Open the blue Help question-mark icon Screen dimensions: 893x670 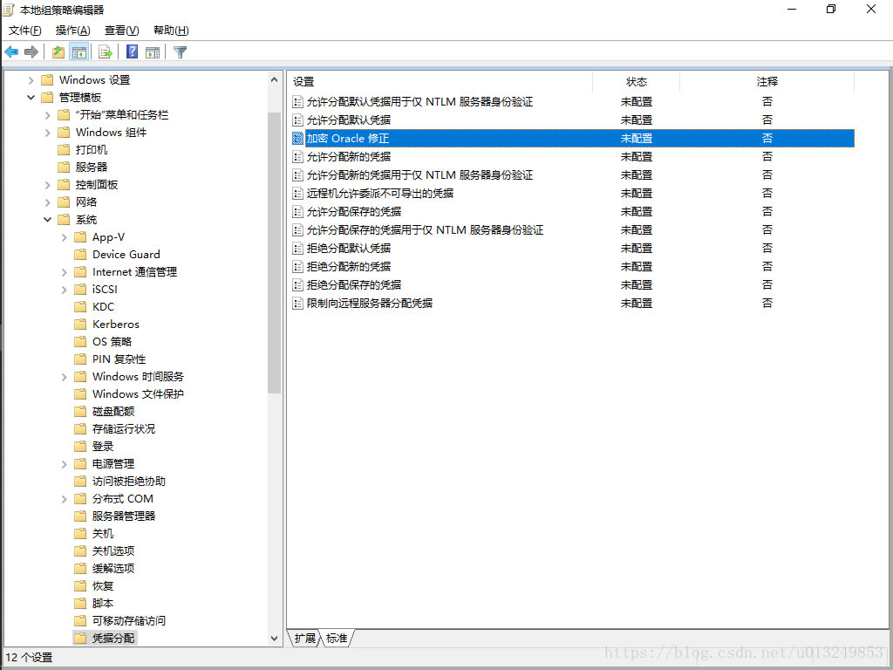(133, 51)
